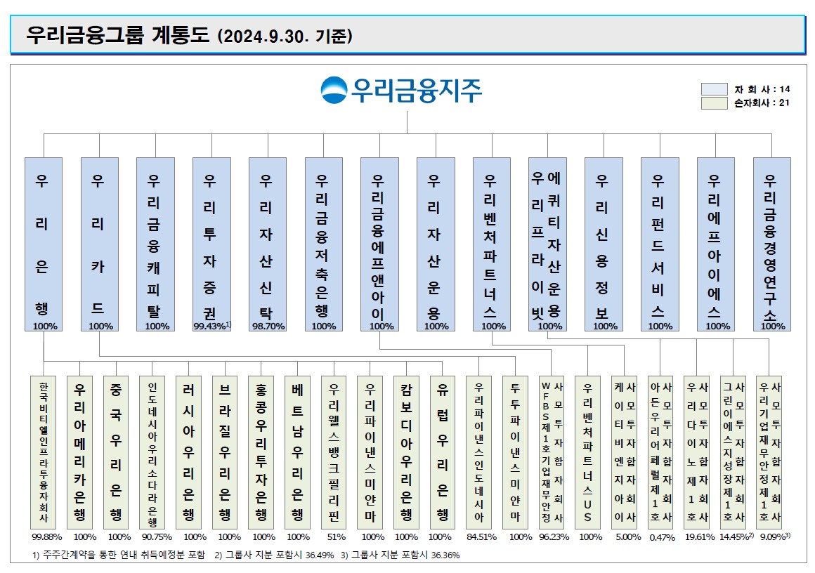Click the 유럽우리은행 box
Image resolution: width=815 pixels, height=573 pixels.
[x=443, y=452]
